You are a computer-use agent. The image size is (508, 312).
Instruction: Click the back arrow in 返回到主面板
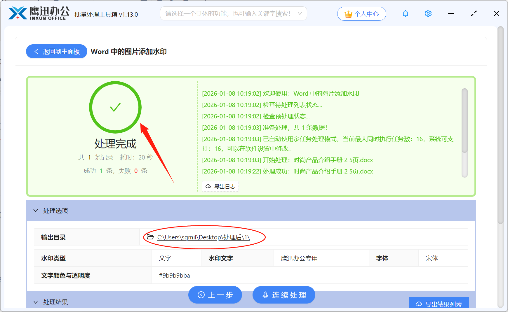pos(36,51)
